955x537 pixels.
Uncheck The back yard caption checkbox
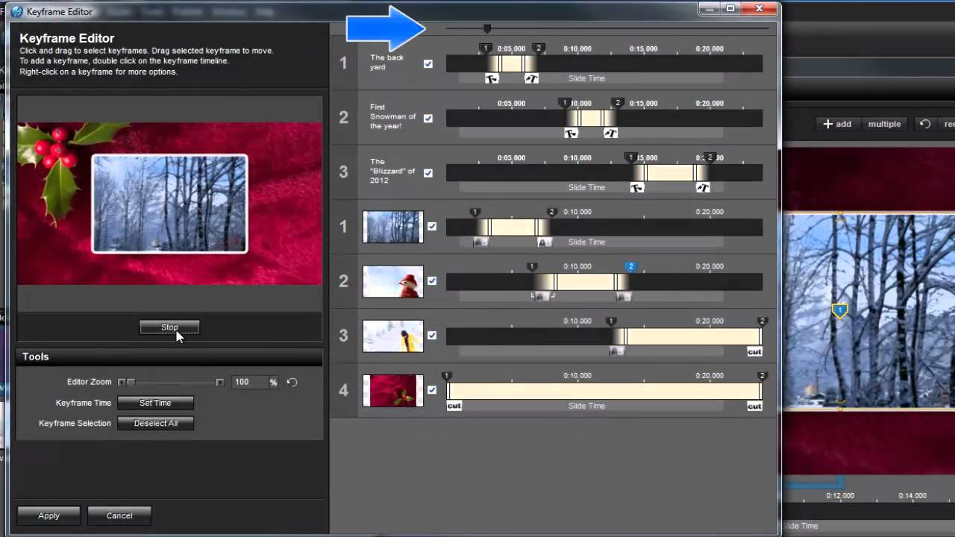pos(428,63)
